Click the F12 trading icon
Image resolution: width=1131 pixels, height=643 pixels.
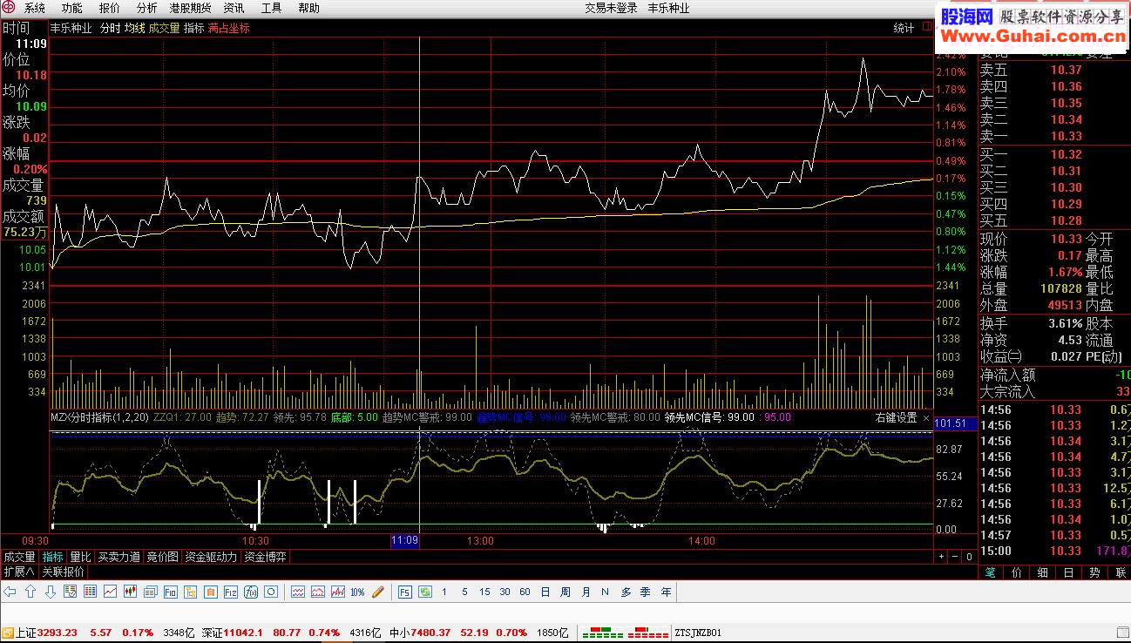[x=230, y=592]
